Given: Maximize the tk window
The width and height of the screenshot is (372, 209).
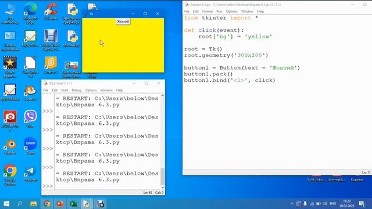Looking at the screenshot, I should (x=145, y=14).
